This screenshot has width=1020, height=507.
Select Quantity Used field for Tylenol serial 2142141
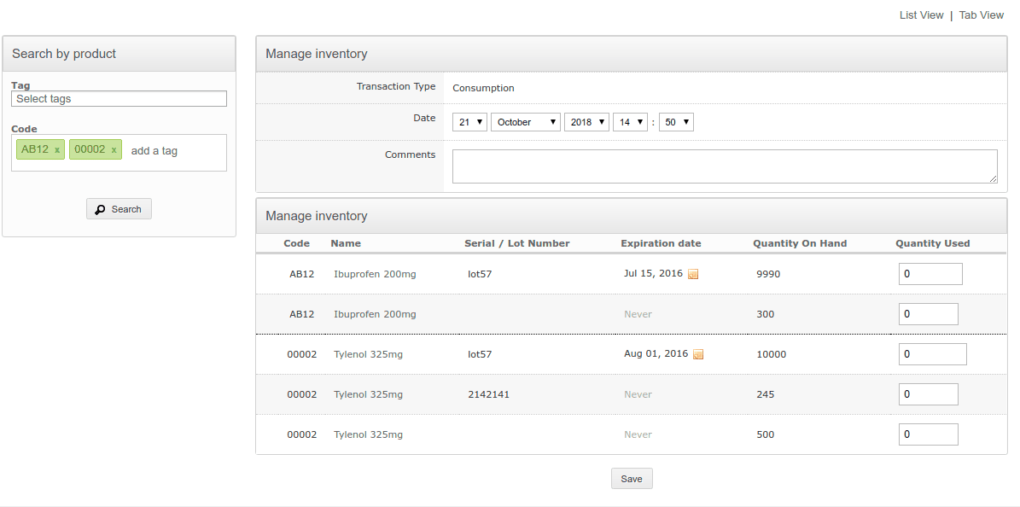point(928,394)
